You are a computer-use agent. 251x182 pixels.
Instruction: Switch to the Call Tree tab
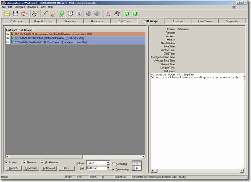(x=124, y=21)
